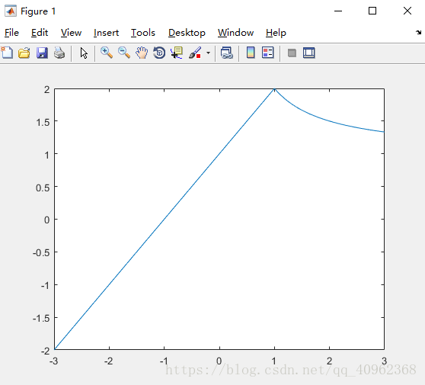Close the Figure 1 window
This screenshot has width=425, height=385.
407,11
